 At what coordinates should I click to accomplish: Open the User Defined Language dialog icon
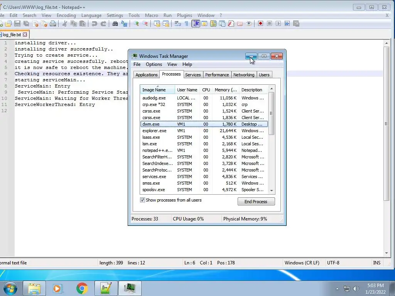point(204,24)
